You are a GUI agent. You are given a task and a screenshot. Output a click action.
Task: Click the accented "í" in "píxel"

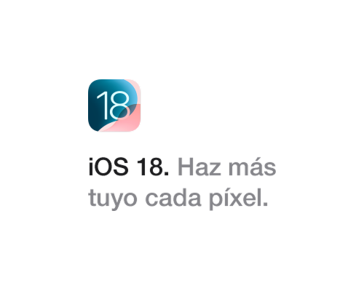point(225,197)
